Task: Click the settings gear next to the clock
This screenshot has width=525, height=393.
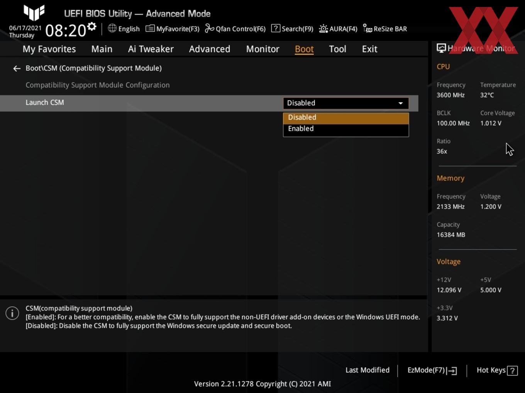Action: (91, 27)
